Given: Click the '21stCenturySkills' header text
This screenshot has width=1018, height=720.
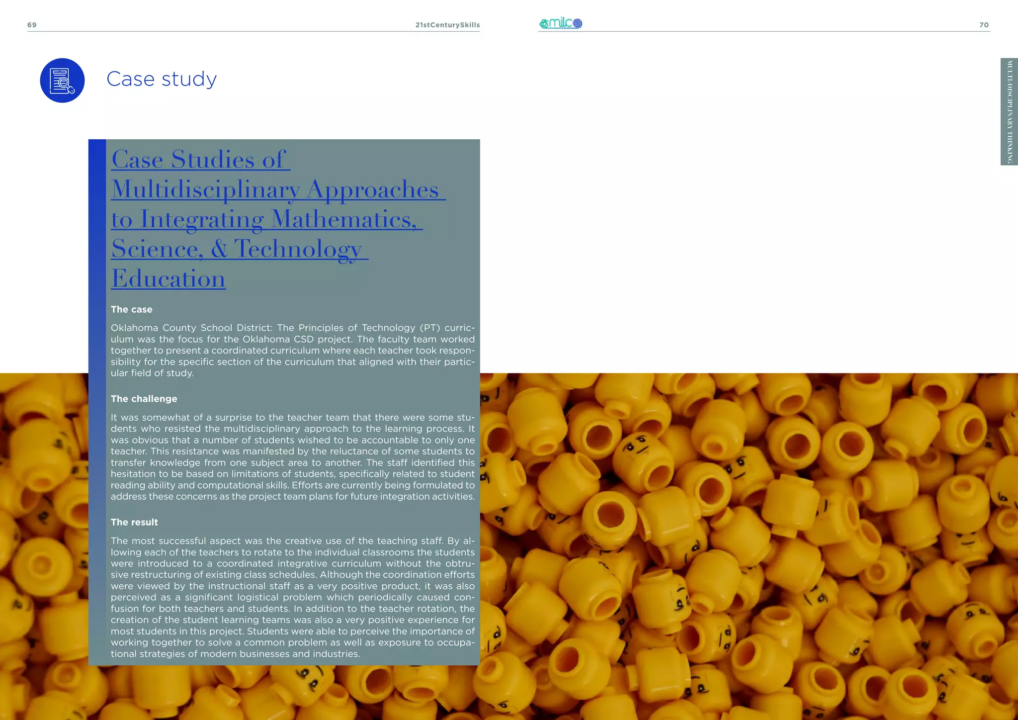Looking at the screenshot, I should pyautogui.click(x=447, y=25).
